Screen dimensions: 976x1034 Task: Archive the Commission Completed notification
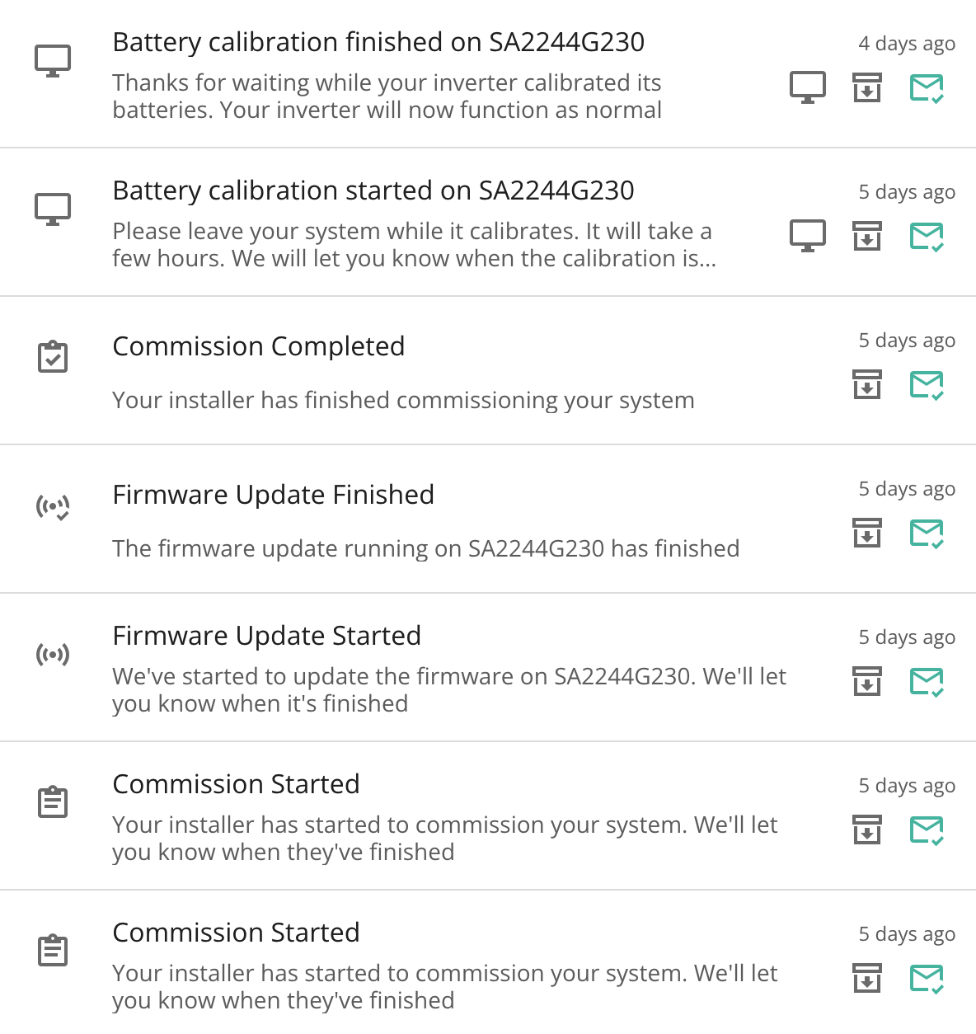[866, 384]
